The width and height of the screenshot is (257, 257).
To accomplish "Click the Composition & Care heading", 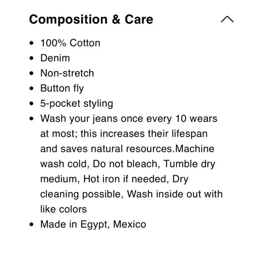I will (x=91, y=19).
